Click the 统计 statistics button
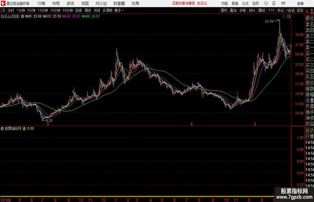Screen dimensions: 314x202 pos(252,10)
